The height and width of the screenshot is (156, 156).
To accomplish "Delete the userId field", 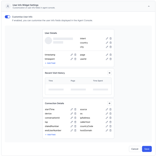I will 111,59.
